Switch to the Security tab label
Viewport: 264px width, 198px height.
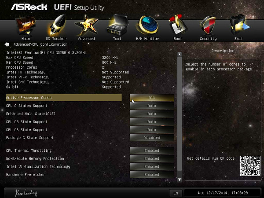pyautogui.click(x=208, y=39)
